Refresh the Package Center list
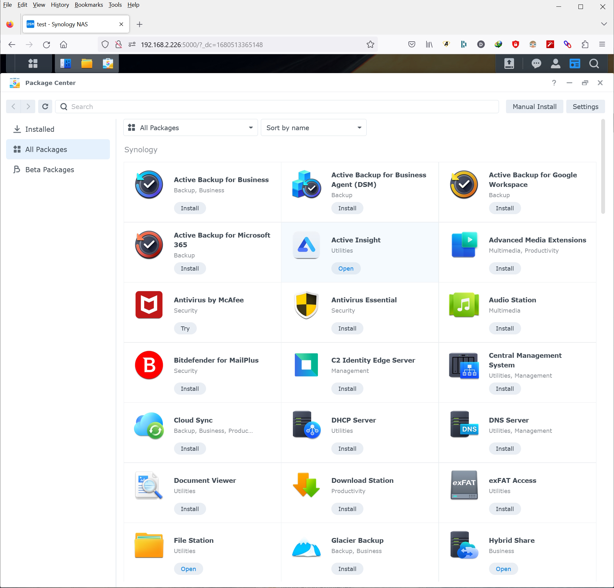Viewport: 614px width, 588px height. (45, 106)
